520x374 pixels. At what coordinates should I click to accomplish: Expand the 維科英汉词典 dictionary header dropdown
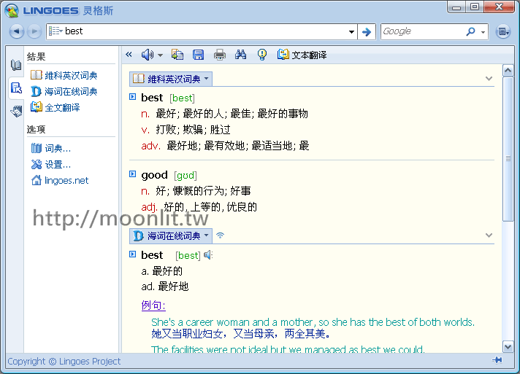click(207, 79)
